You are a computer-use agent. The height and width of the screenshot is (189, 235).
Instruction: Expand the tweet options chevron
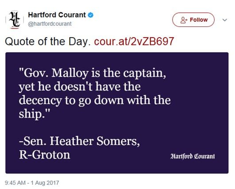coord(224,20)
